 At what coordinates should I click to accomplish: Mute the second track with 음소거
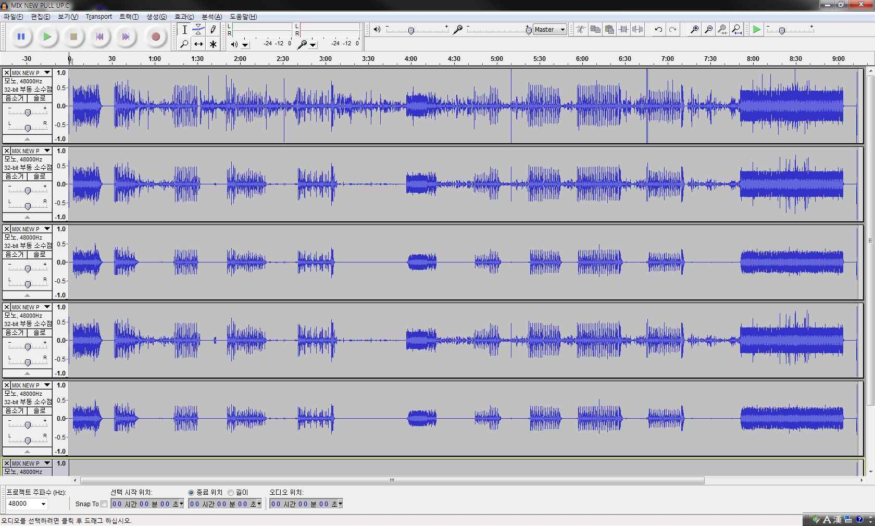[15, 177]
